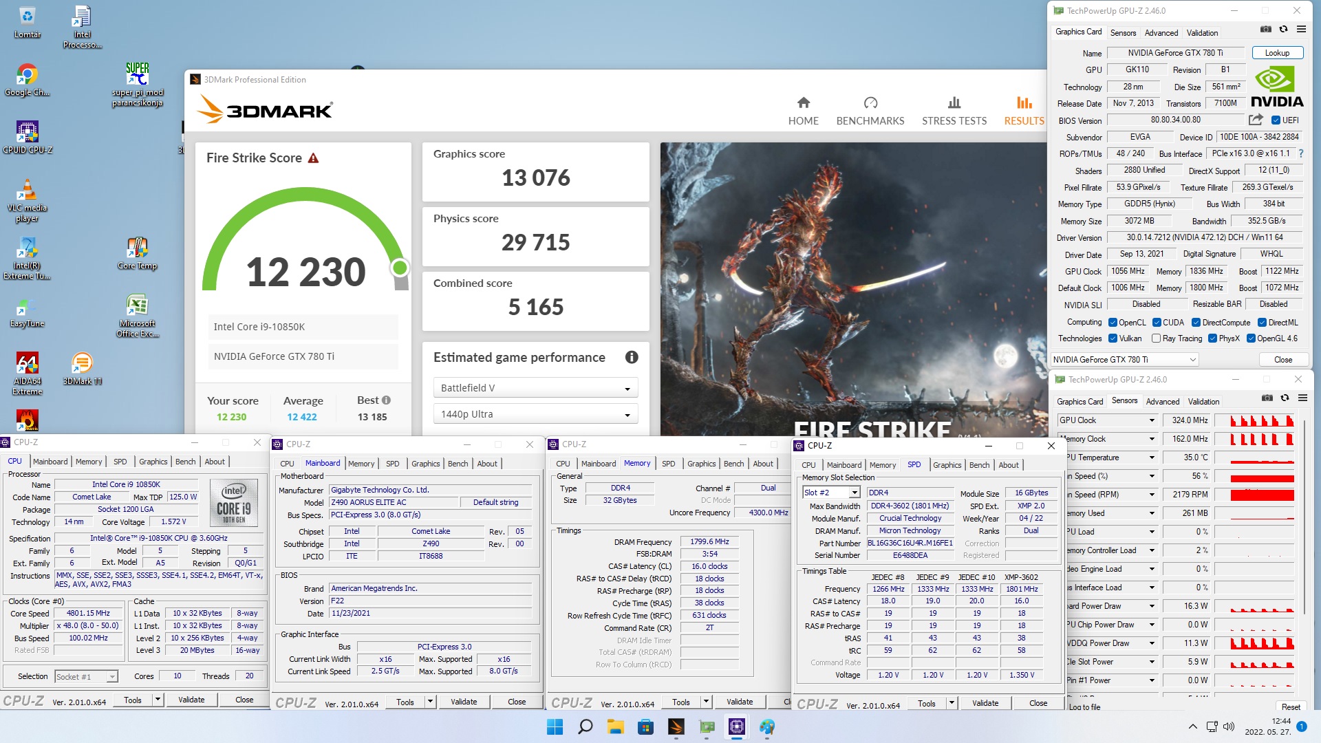The height and width of the screenshot is (743, 1321).
Task: Launch VLC media player shortcut
Action: 27,200
